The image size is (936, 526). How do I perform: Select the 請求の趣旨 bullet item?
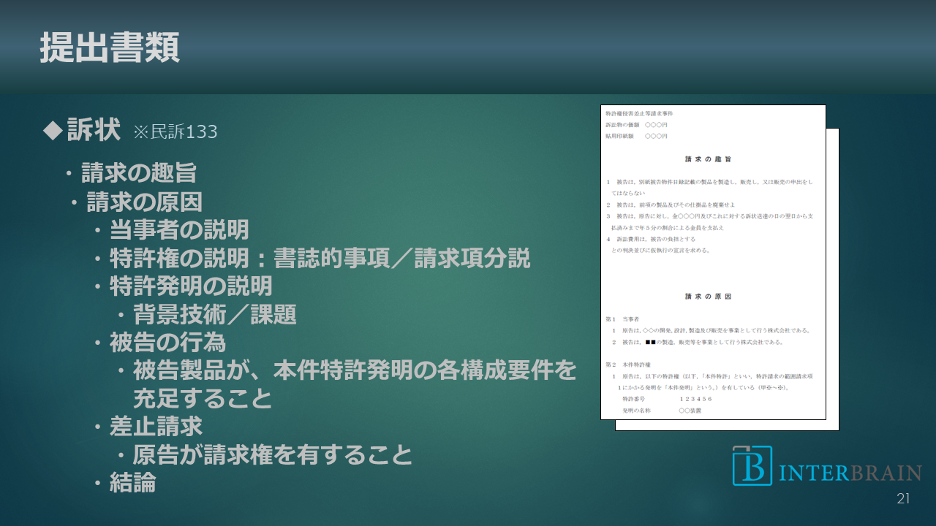click(137, 173)
